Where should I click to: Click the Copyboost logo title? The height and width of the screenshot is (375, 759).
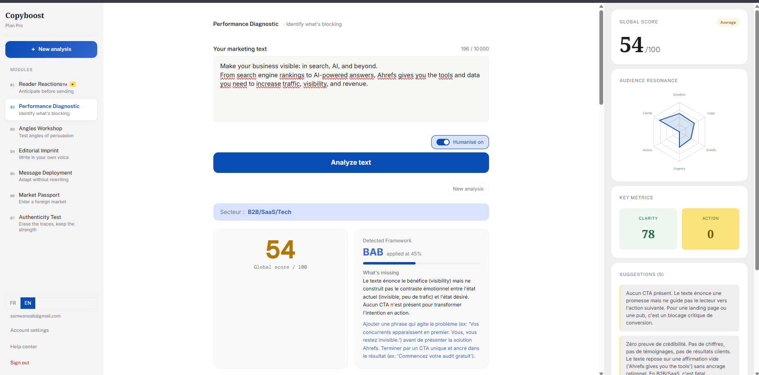click(25, 16)
